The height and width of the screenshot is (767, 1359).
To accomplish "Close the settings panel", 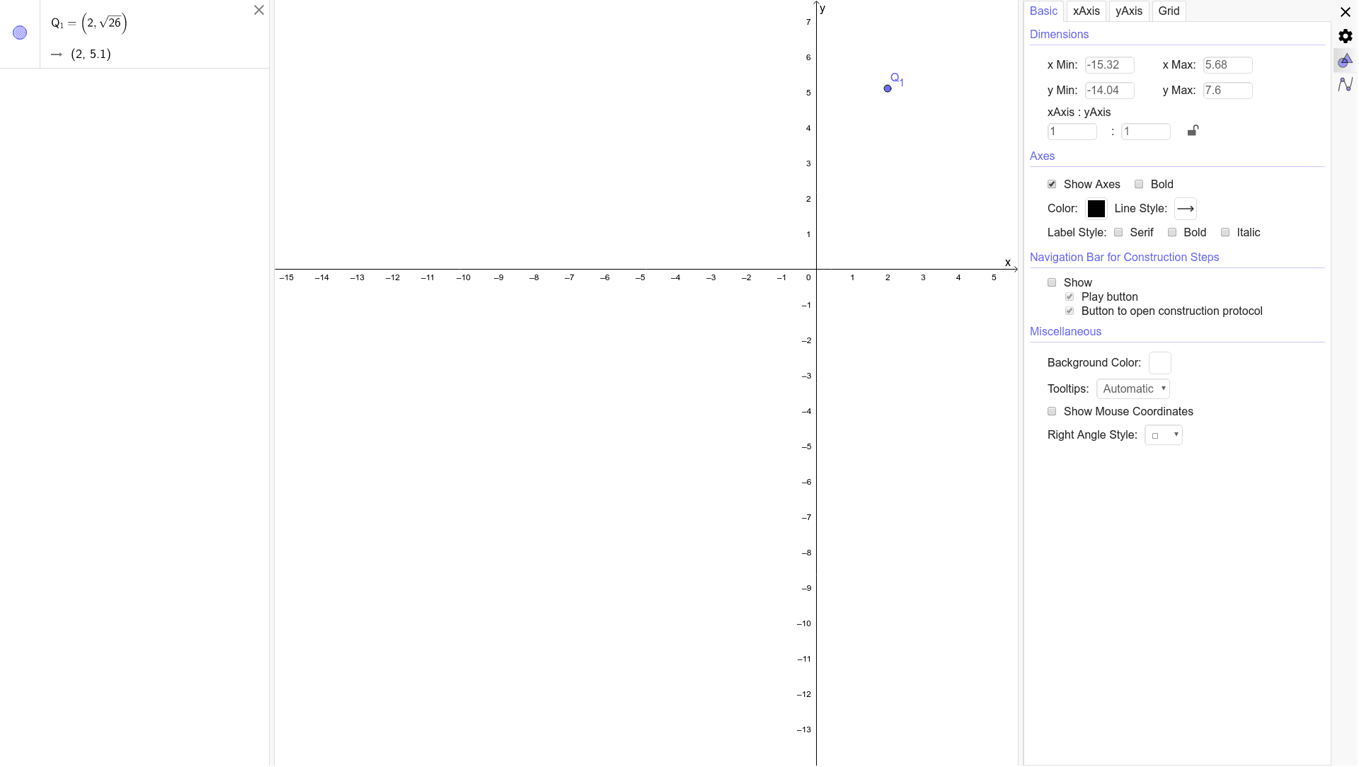I will (1346, 12).
